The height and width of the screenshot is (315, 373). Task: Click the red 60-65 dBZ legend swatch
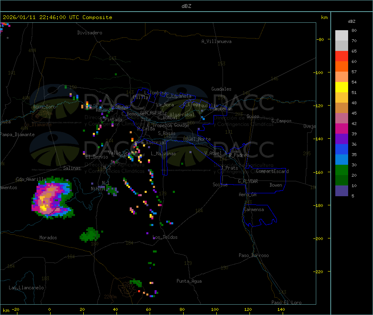(x=342, y=56)
